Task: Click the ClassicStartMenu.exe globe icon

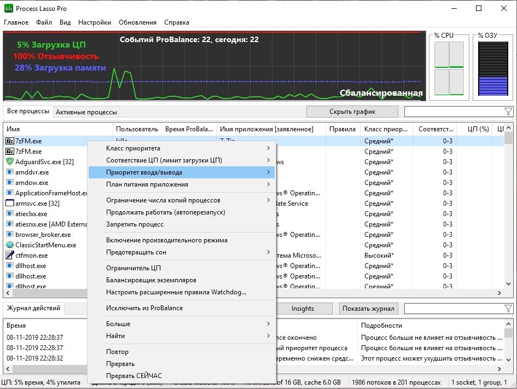Action: pyautogui.click(x=10, y=245)
